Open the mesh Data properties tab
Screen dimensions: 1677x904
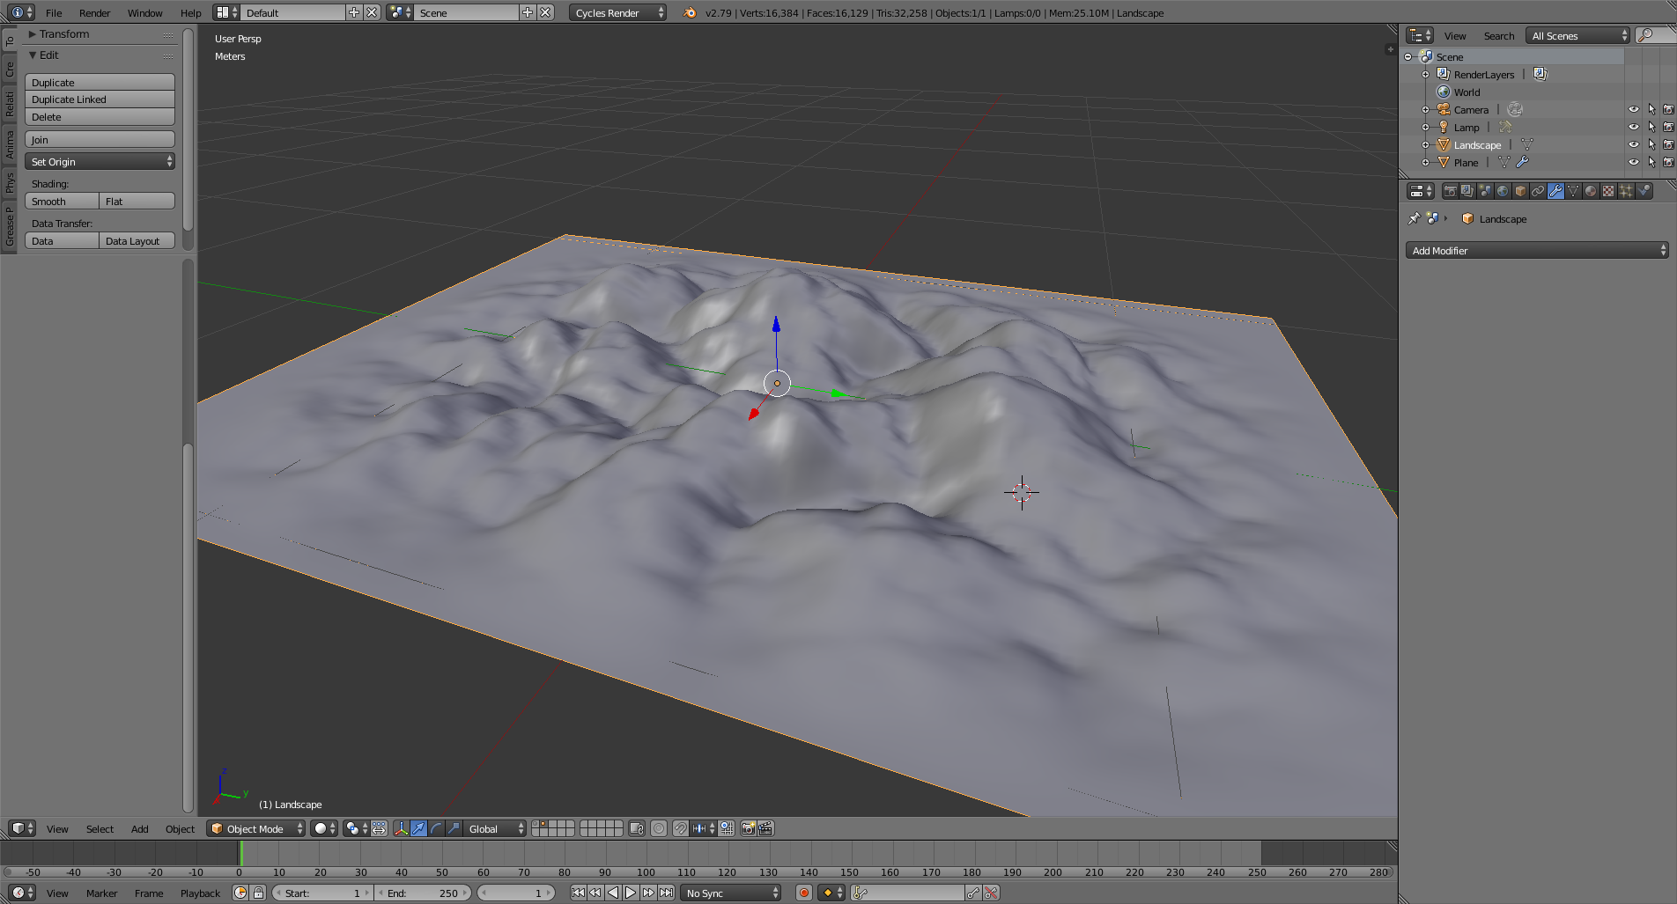click(x=1573, y=191)
